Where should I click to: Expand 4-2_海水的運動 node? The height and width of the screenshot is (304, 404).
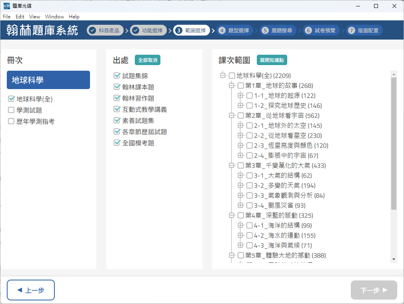click(240, 235)
